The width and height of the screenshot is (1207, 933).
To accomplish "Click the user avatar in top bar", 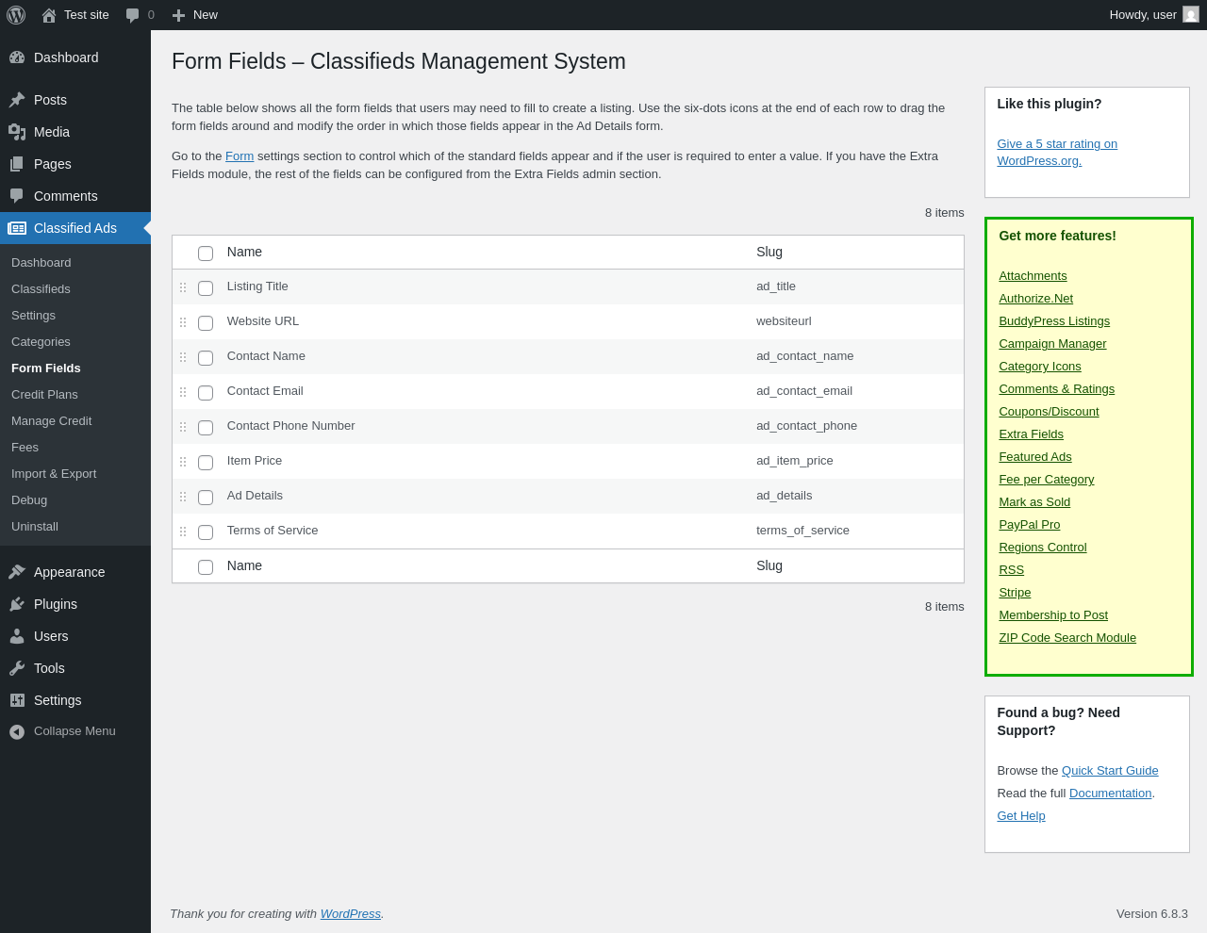I will (x=1191, y=14).
